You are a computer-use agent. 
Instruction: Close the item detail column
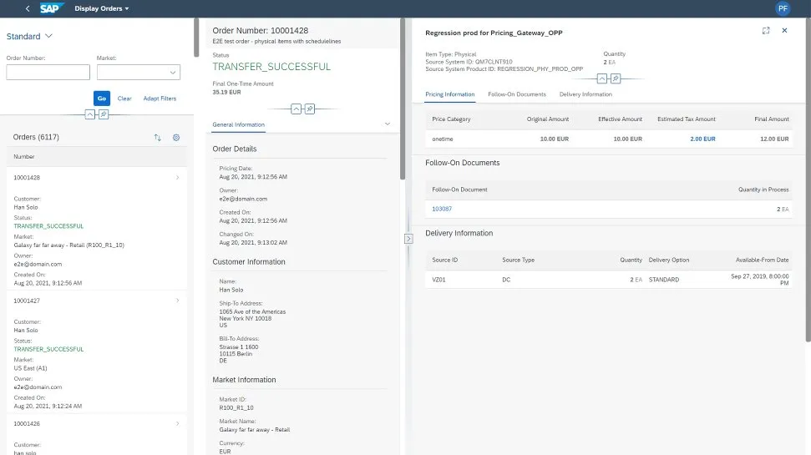(x=784, y=30)
